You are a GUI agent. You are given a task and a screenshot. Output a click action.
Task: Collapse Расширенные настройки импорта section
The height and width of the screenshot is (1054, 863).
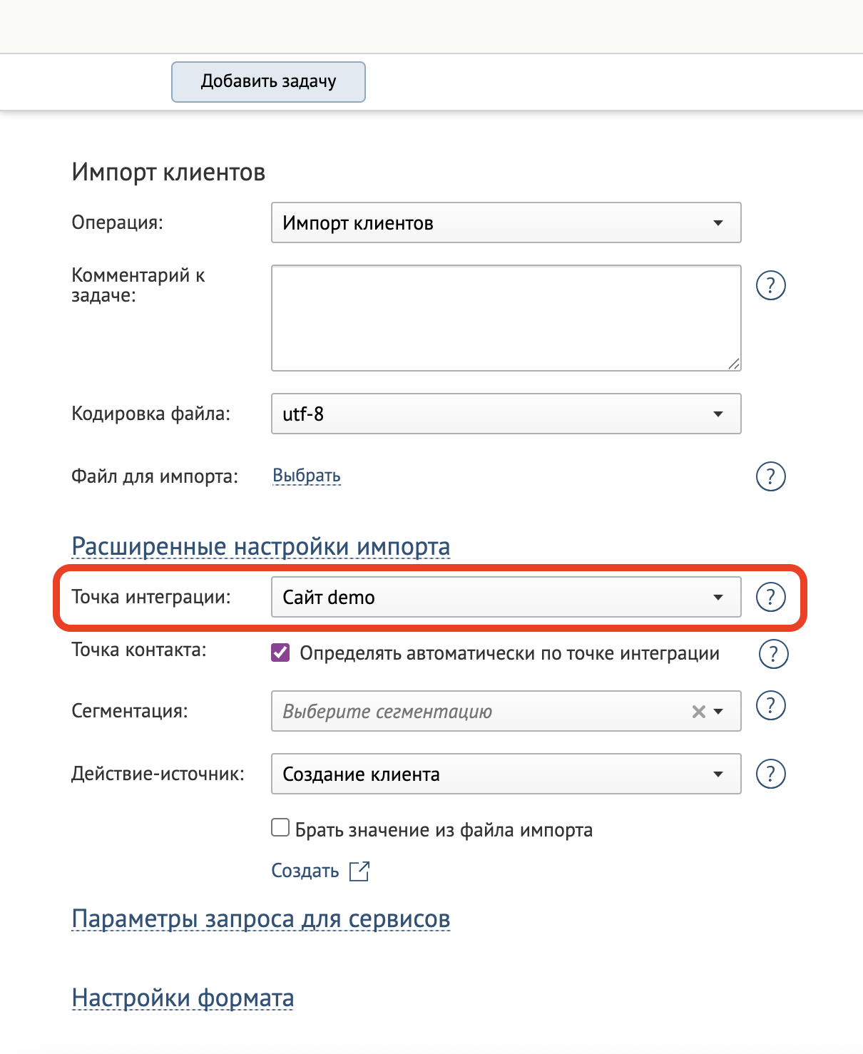pyautogui.click(x=261, y=546)
